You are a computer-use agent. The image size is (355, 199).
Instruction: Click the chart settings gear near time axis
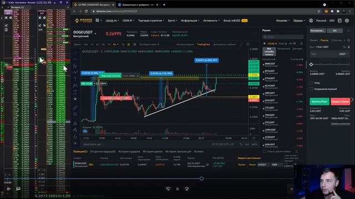pos(254,138)
